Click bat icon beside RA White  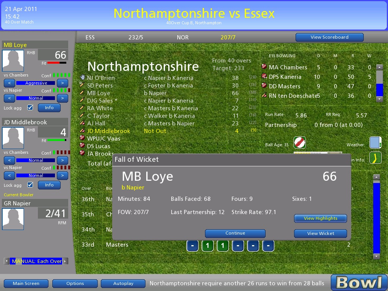tap(82, 108)
